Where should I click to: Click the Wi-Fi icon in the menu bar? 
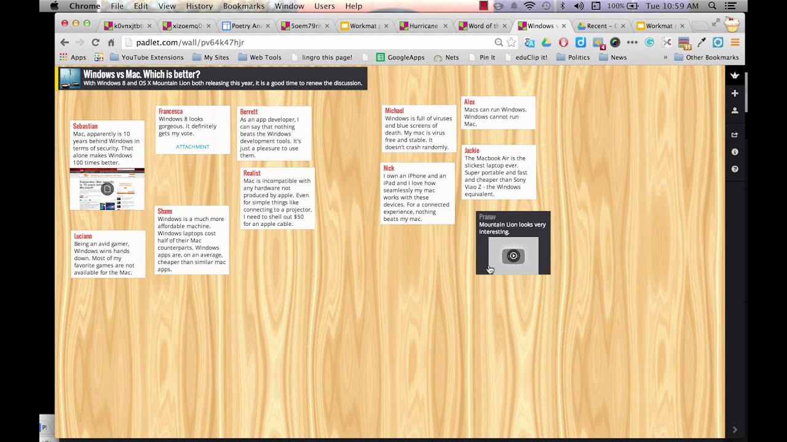point(530,6)
